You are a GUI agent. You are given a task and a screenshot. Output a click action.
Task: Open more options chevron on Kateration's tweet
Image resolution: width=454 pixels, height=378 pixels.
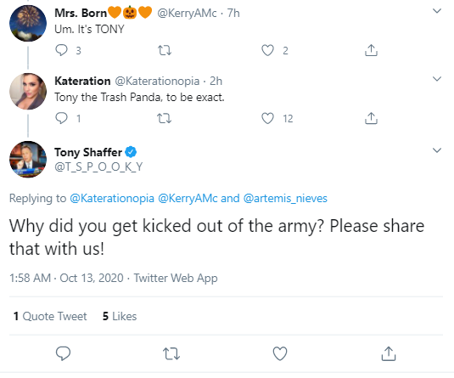[437, 79]
